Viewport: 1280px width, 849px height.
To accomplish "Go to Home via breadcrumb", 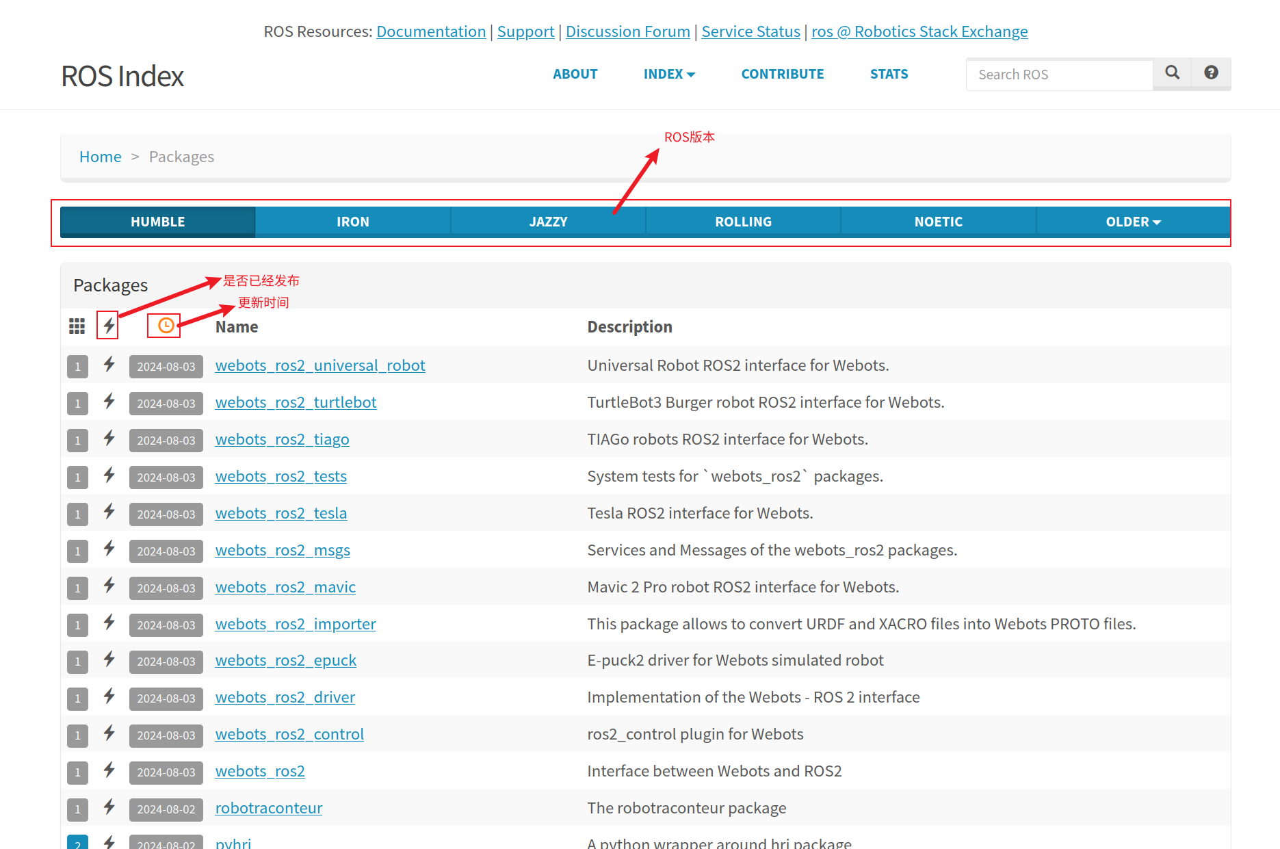I will (101, 157).
